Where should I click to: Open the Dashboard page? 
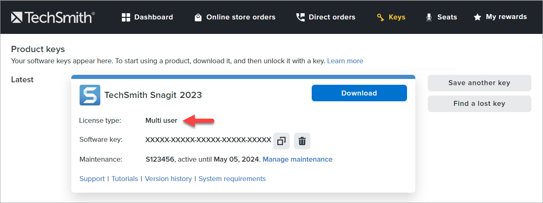[147, 17]
